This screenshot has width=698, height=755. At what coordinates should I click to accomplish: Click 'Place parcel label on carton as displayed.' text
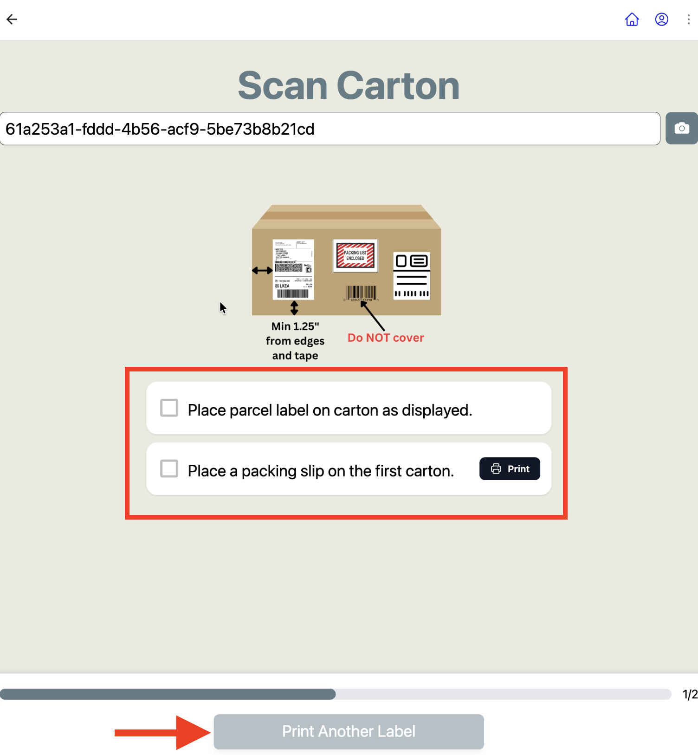pyautogui.click(x=330, y=410)
